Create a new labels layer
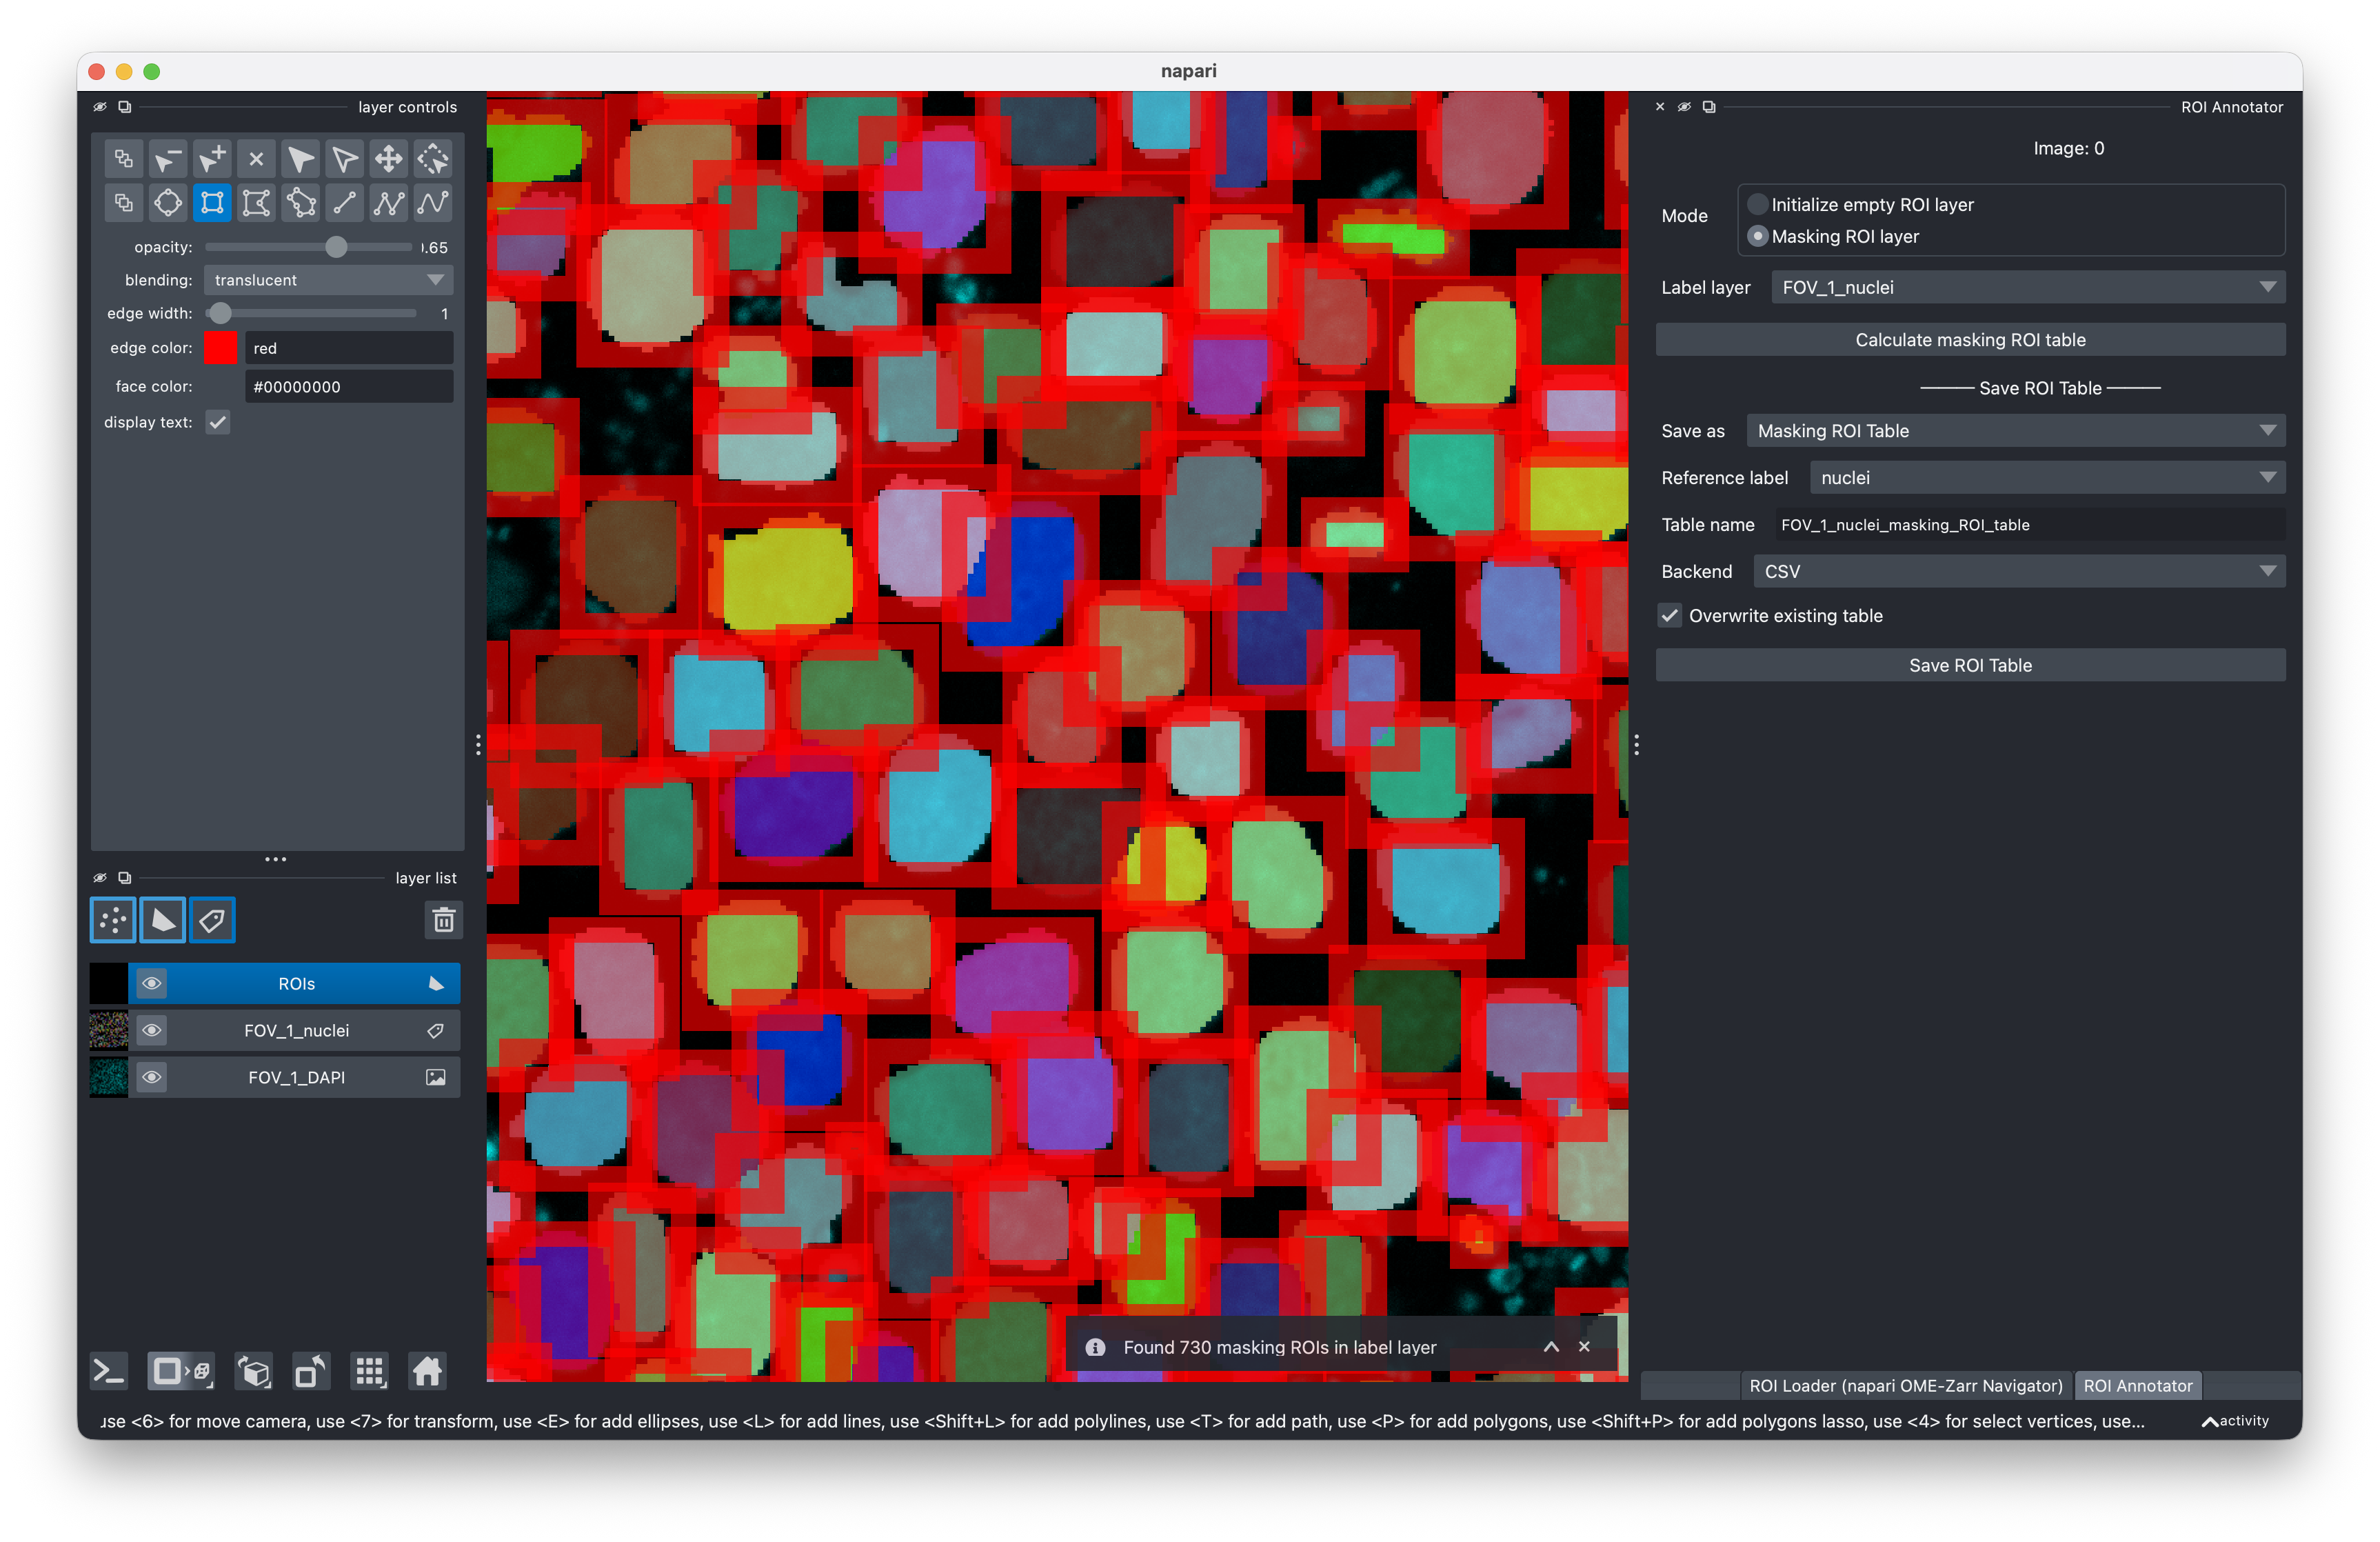 pyautogui.click(x=212, y=920)
